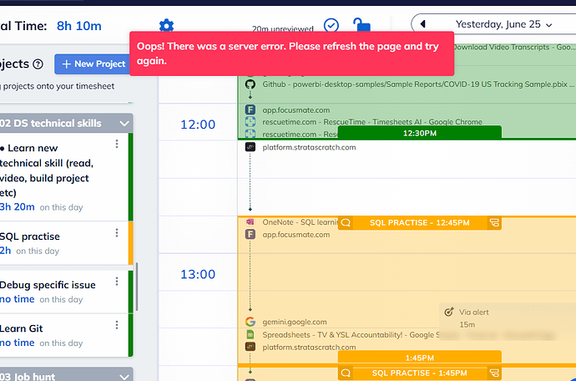This screenshot has height=381, width=576.
Task: Click the green color bar of Learn new technical skill
Action: point(130,177)
